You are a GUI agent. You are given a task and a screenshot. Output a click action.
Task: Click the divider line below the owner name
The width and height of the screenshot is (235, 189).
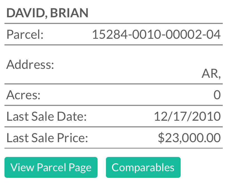[x=113, y=23]
